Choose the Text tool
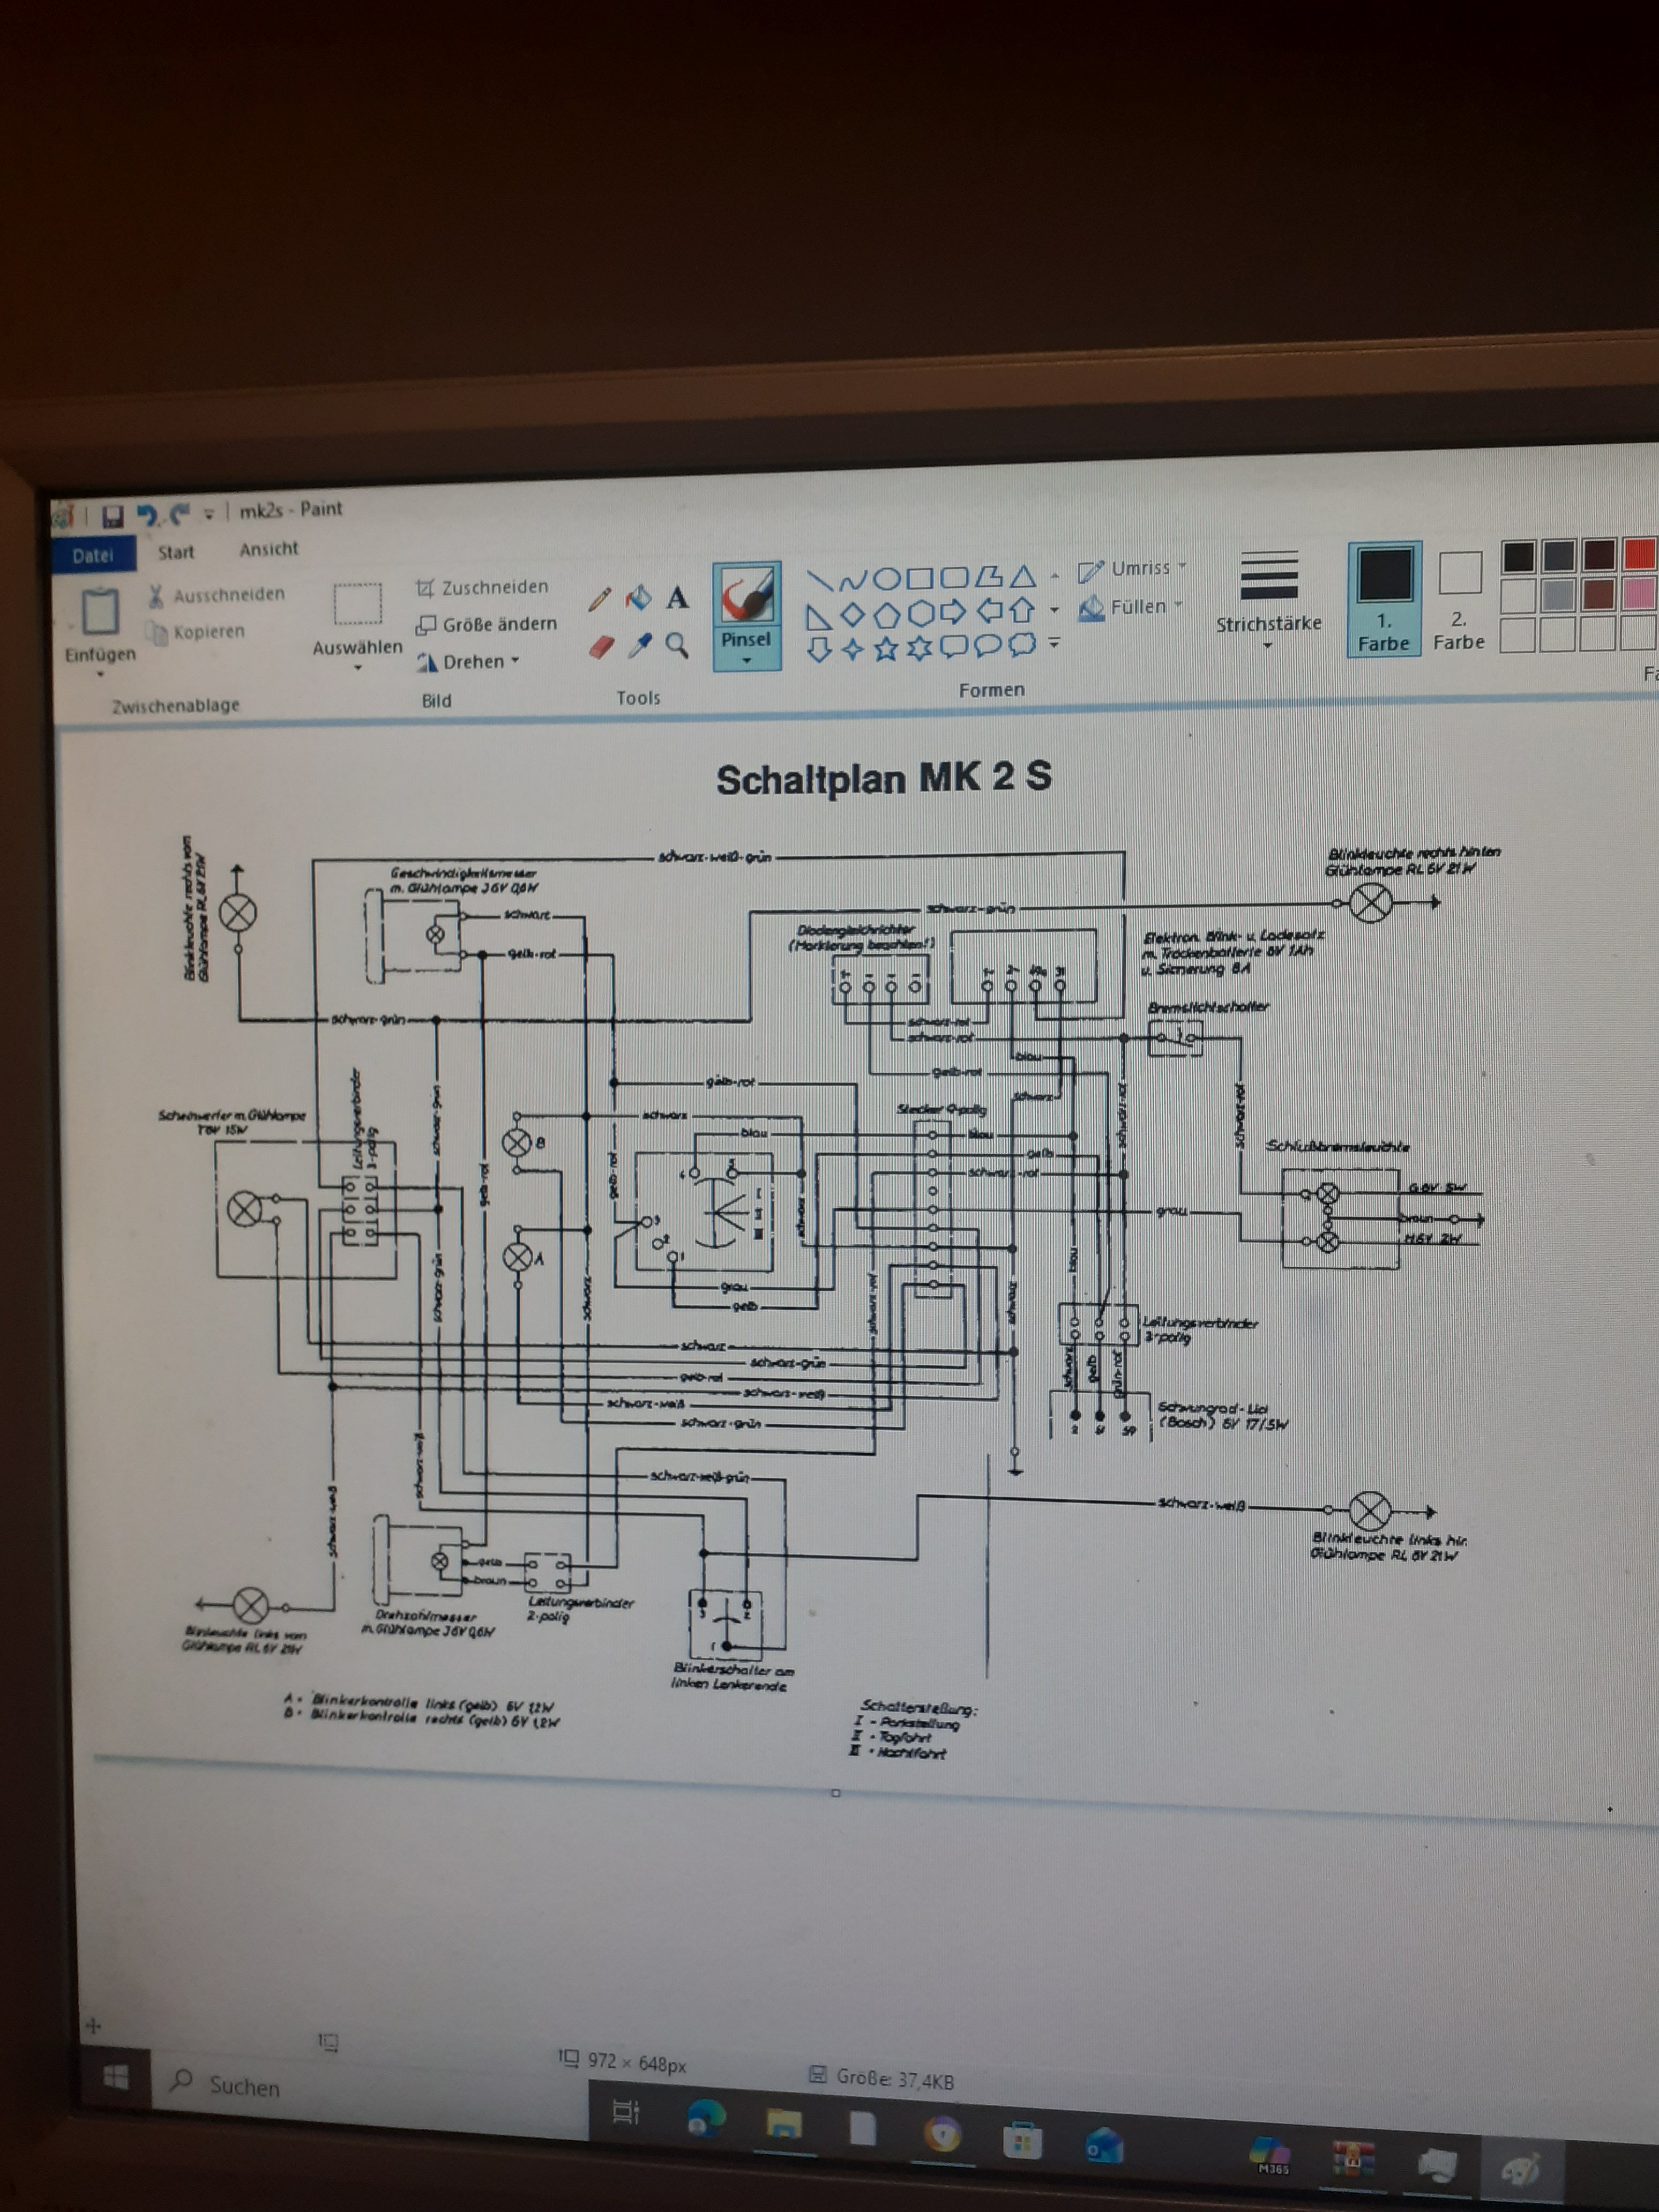Viewport: 1659px width, 2212px height. pyautogui.click(x=677, y=598)
